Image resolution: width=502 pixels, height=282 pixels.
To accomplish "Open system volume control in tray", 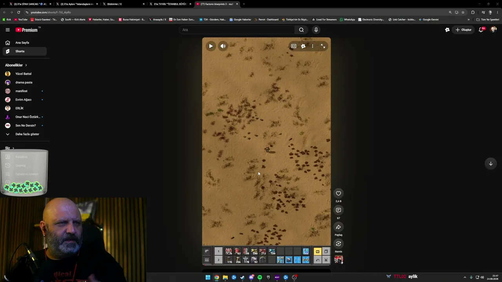I will pos(482,277).
